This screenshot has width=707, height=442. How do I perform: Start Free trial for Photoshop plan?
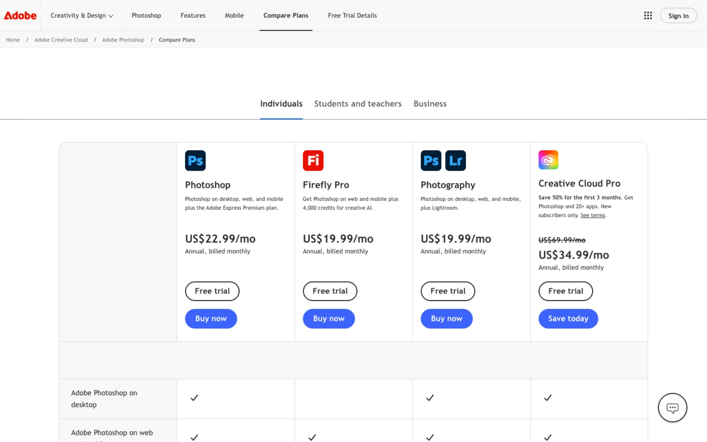(x=212, y=291)
